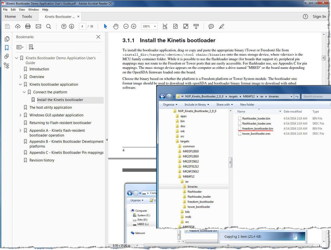Open the Edit menu
The width and height of the screenshot is (331, 250).
(x=13, y=10)
